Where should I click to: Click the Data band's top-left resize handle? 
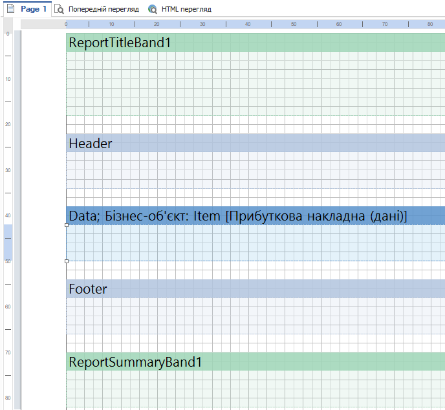point(67,225)
